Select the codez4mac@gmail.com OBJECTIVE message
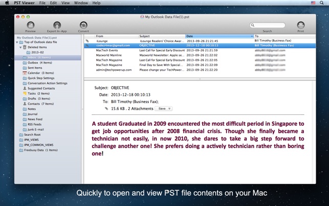This screenshot has width=329, height=206. (x=200, y=46)
